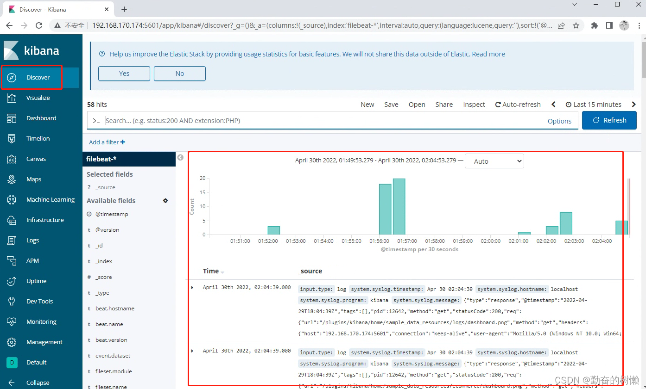Expand the first 02:04:39 document row

click(192, 288)
